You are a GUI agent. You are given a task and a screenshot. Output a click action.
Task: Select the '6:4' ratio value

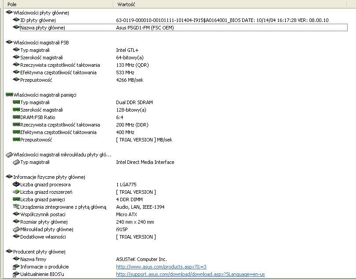pos(120,117)
